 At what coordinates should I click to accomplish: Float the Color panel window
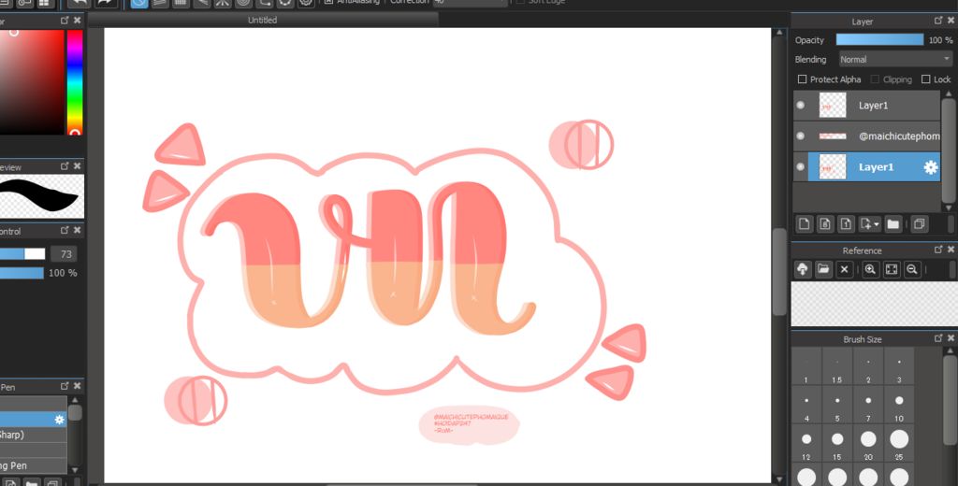point(65,21)
